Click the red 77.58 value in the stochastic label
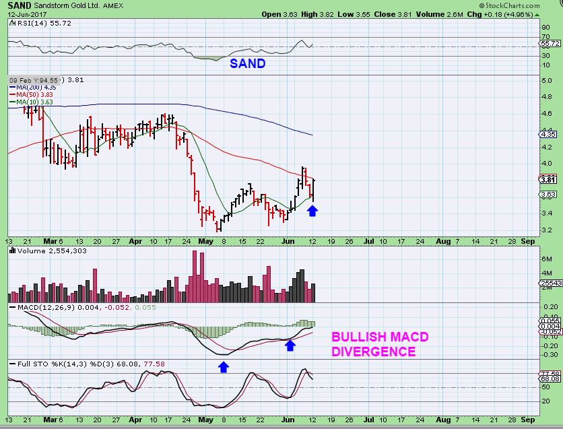The height and width of the screenshot is (429, 563). coord(154,364)
